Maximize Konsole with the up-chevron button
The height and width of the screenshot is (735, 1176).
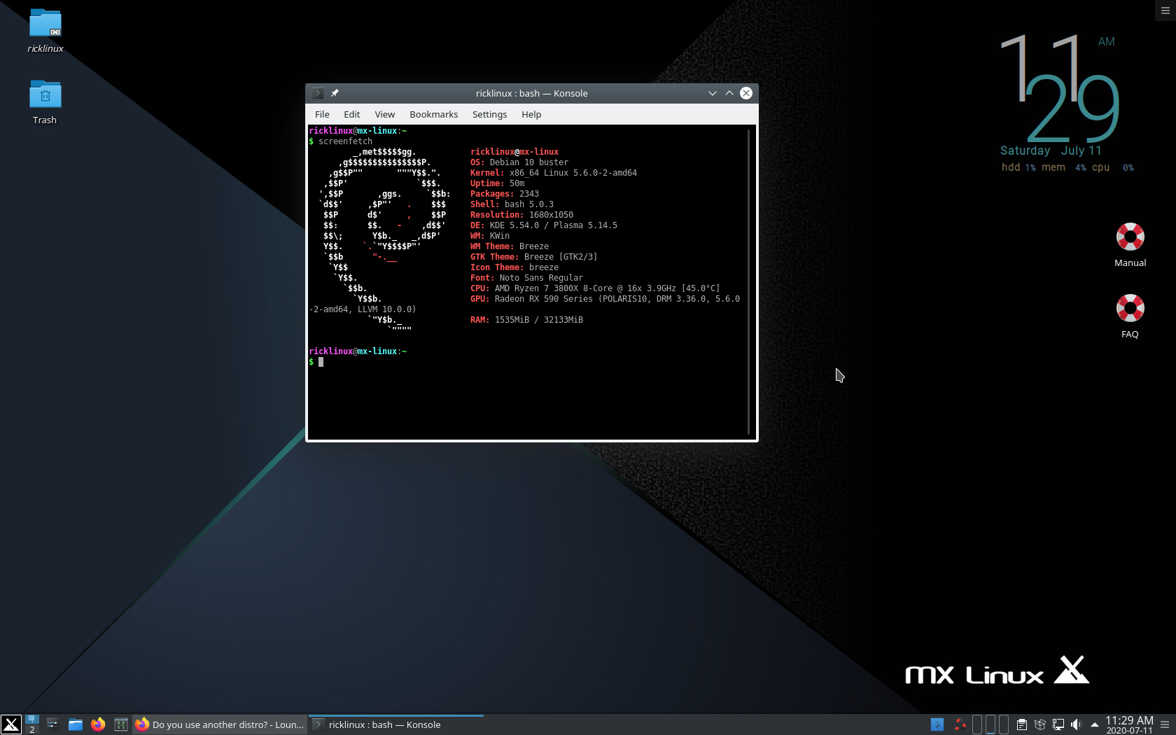(729, 93)
